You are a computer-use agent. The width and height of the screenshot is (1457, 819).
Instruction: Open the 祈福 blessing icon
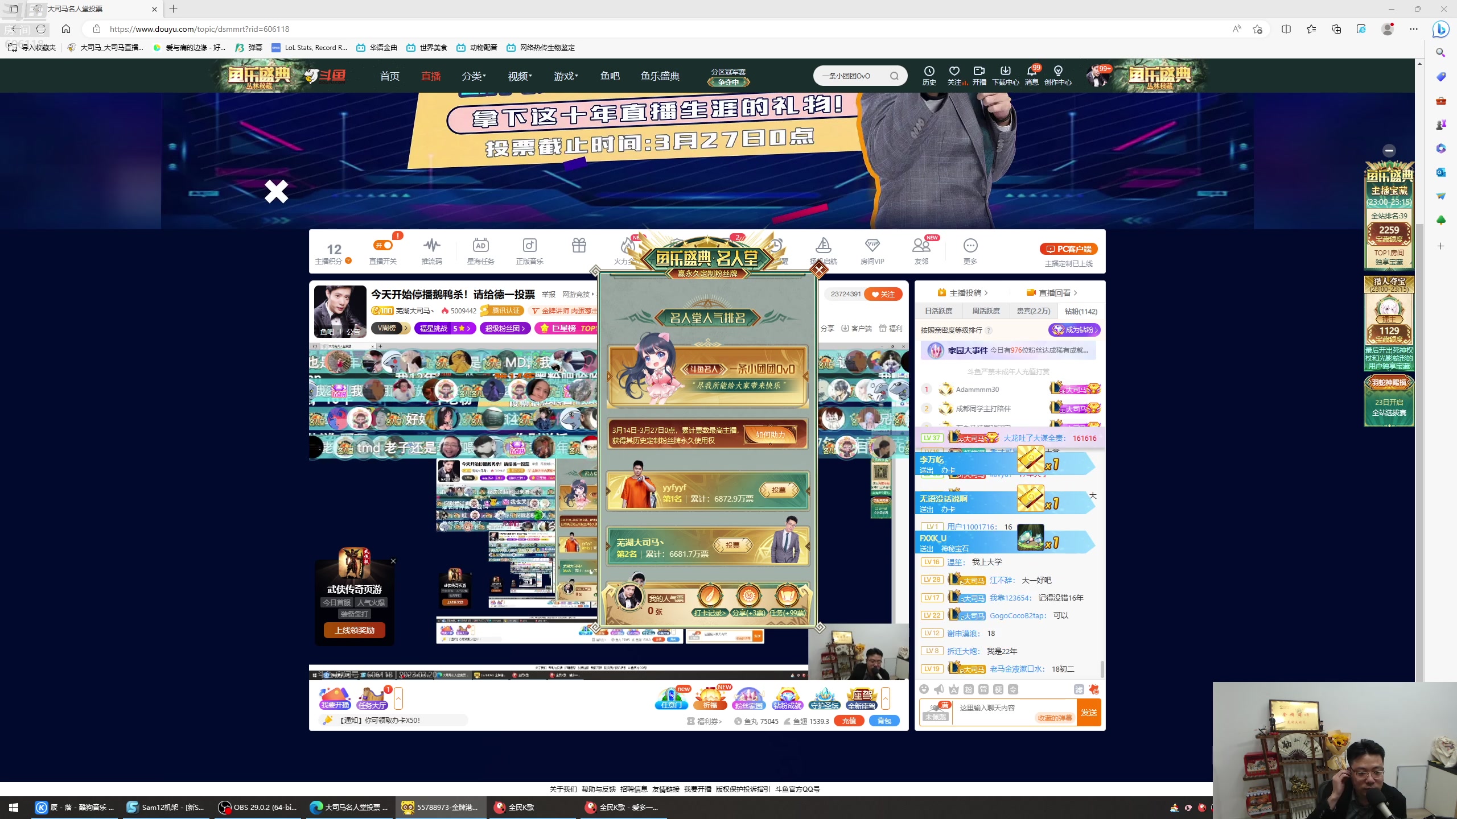pyautogui.click(x=710, y=698)
